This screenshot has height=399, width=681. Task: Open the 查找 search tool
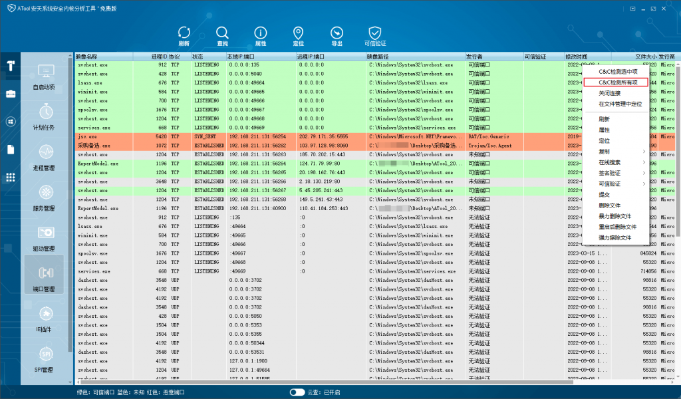222,36
